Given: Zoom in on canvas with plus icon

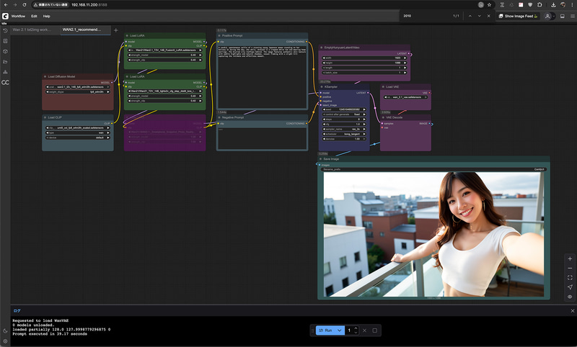Looking at the screenshot, I should pos(570,258).
